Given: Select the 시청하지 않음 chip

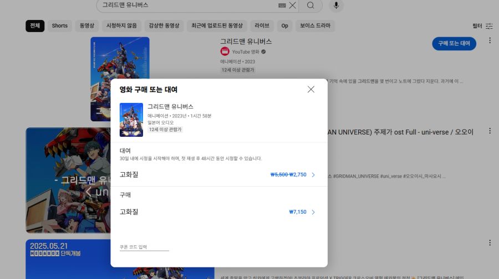Looking at the screenshot, I should coord(121,25).
